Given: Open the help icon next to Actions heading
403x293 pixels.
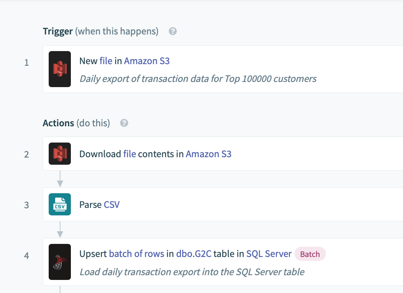Looking at the screenshot, I should pos(124,123).
